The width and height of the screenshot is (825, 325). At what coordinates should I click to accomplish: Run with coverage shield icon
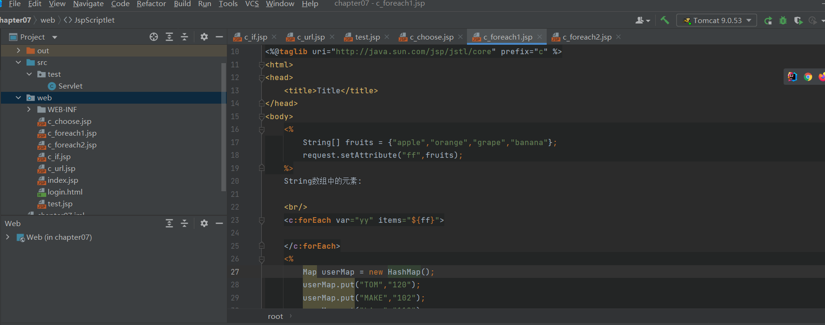click(798, 20)
